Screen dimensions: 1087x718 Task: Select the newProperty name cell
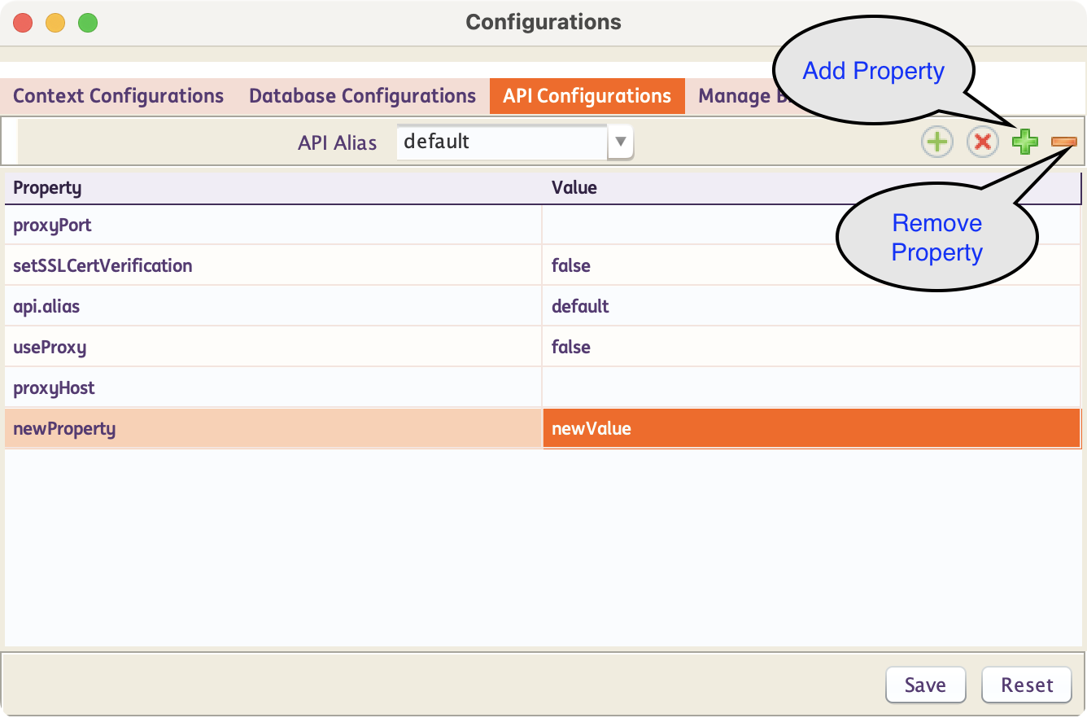[x=273, y=429]
